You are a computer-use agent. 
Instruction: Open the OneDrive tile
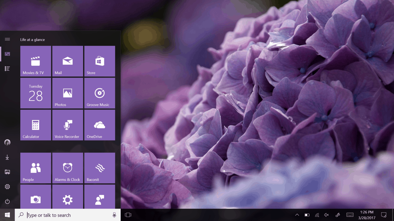coord(100,125)
